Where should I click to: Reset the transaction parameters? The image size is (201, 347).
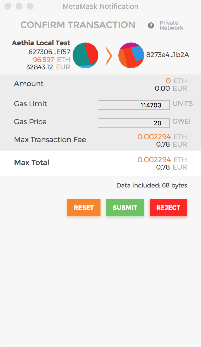[84, 208]
